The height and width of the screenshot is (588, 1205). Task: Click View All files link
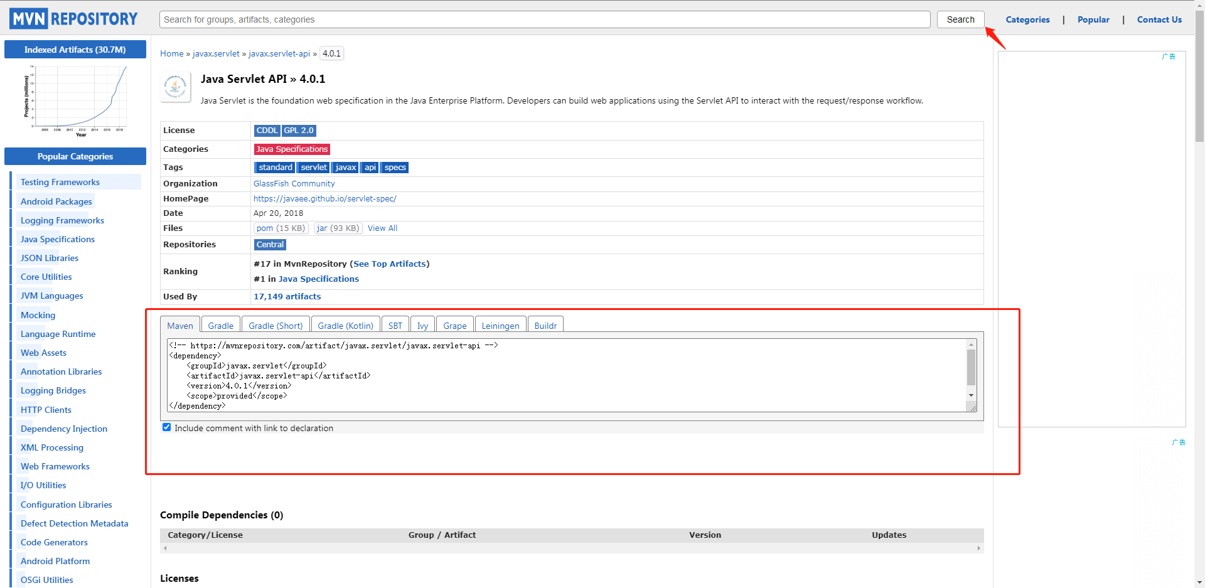382,228
